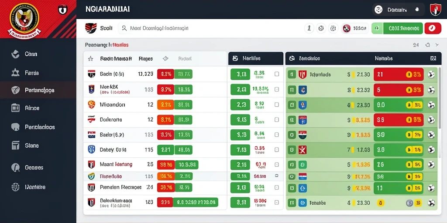This screenshot has width=447, height=223.
Task: Open the Geaees sidebar item
Action: [38, 167]
